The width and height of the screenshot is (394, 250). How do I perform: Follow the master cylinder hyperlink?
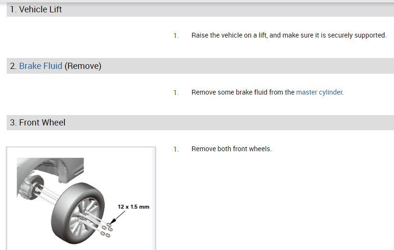[319, 92]
